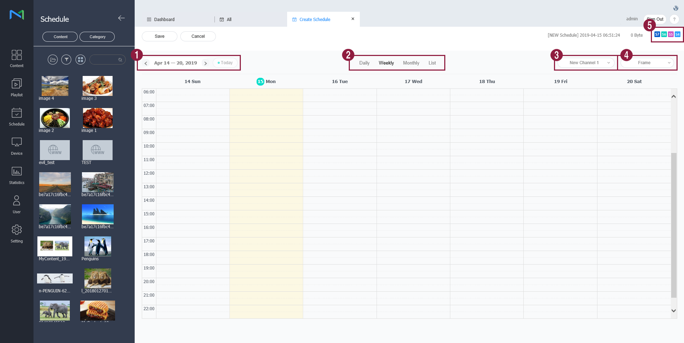Select the S7 color badge
The height and width of the screenshot is (343, 684).
[x=657, y=35]
